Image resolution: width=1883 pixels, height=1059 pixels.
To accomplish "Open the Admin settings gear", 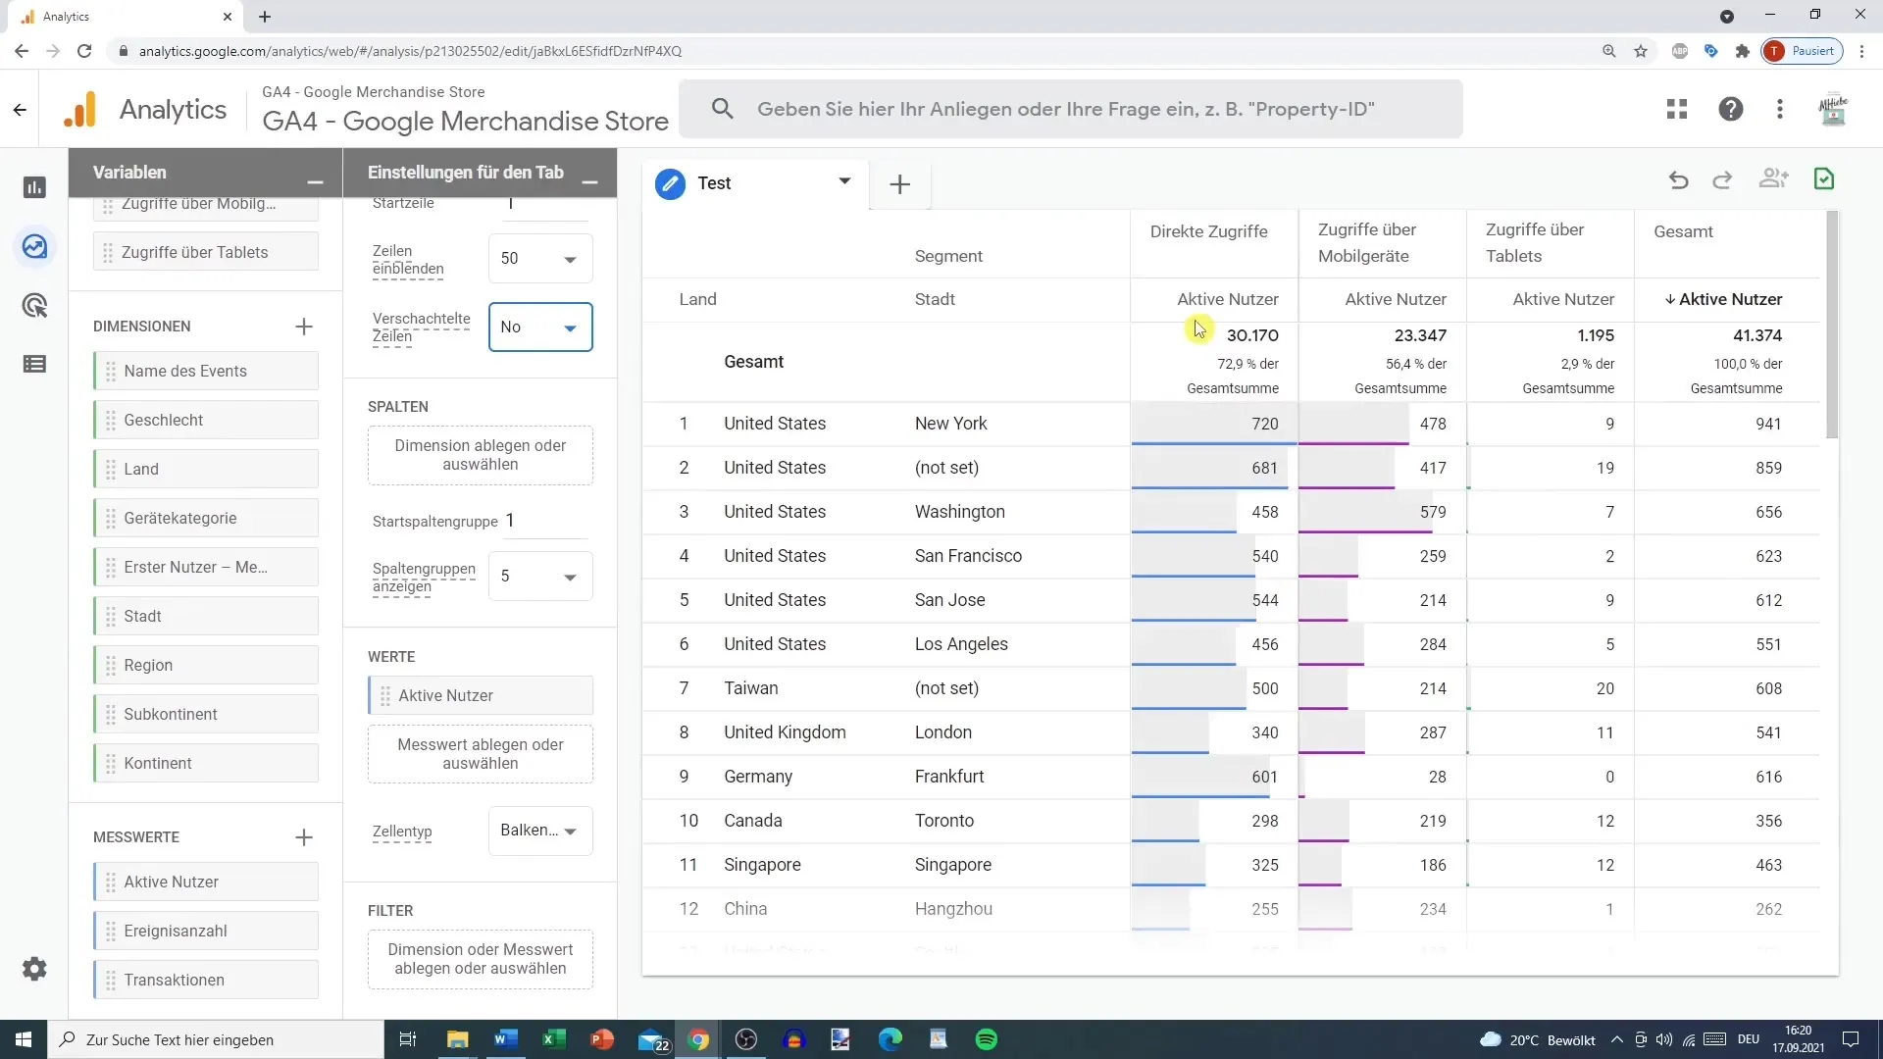I will point(34,969).
